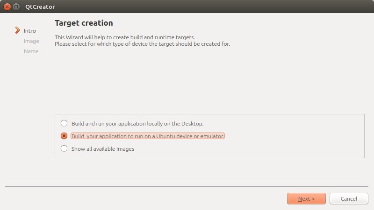
Task: Click the Target creation heading
Action: tap(84, 23)
